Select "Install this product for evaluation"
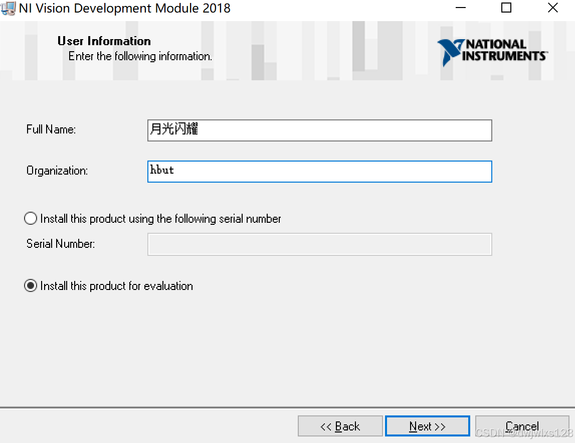The width and height of the screenshot is (575, 443). tap(30, 286)
